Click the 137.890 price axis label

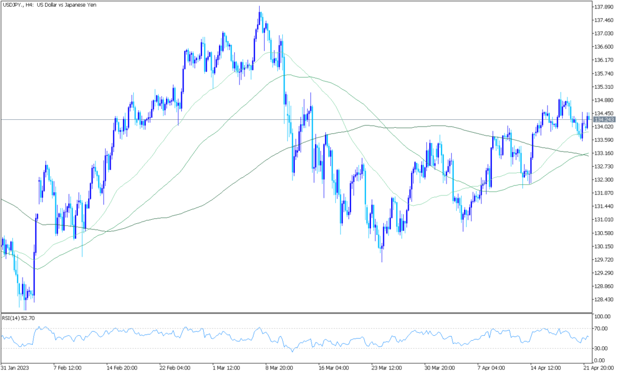click(x=604, y=7)
